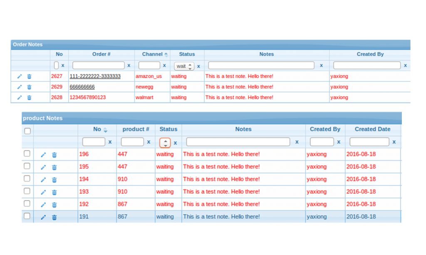Clear product Notes Notes filter x

[297, 142]
